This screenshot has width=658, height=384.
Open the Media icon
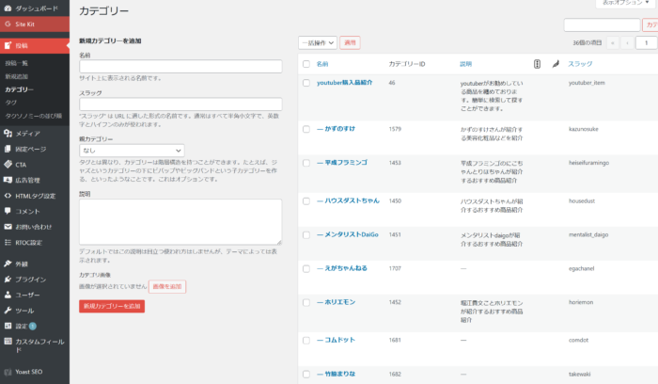coord(8,134)
